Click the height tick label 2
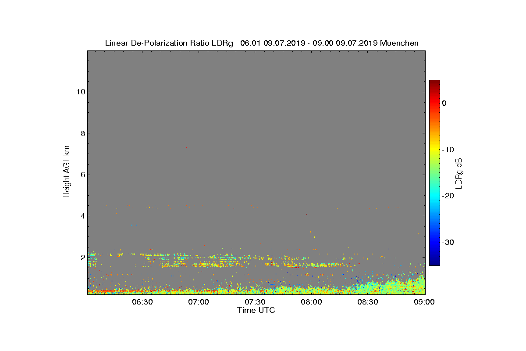Screen dimensions: 526x351 click(82, 257)
